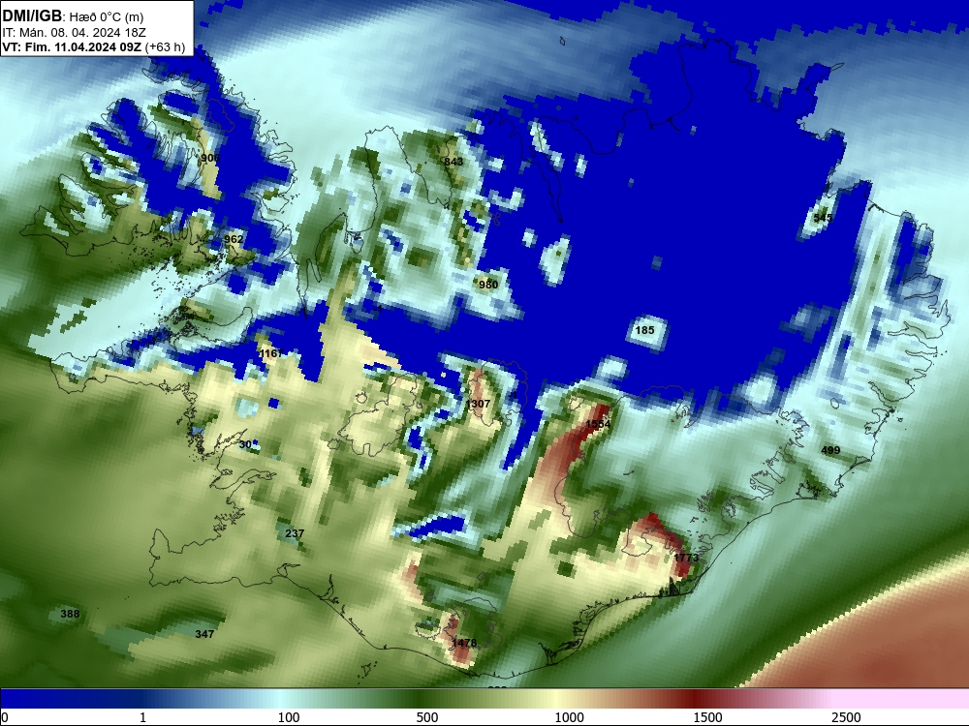
Task: Click the 388 value on the map
Action: (70, 615)
